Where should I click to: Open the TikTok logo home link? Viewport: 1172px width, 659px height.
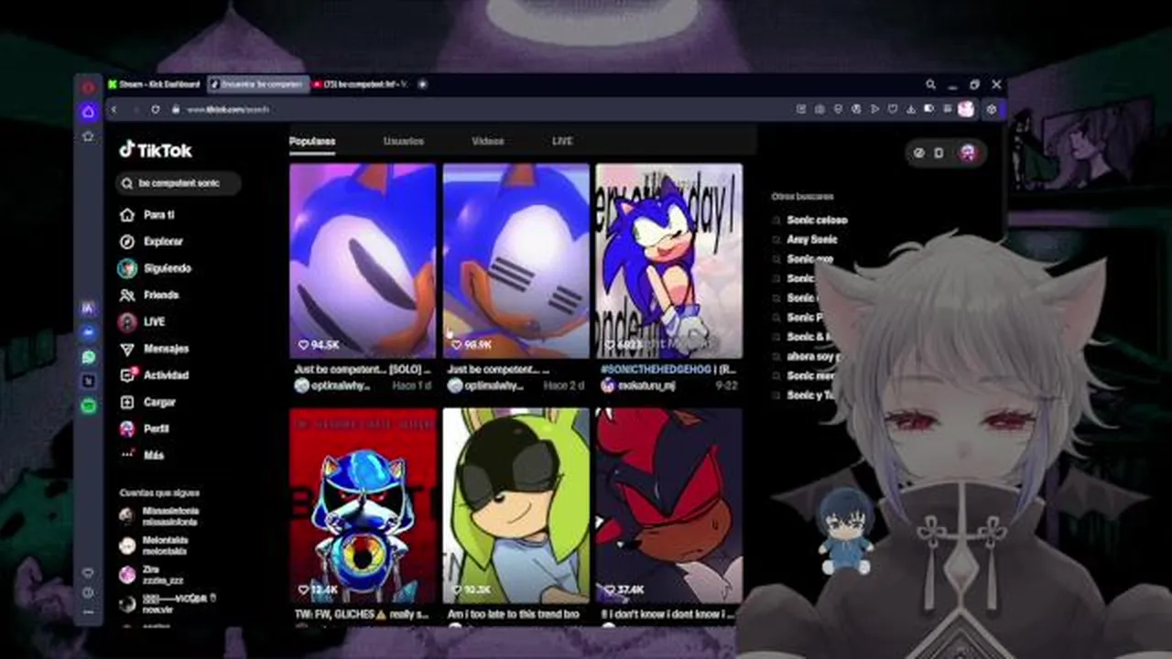click(x=156, y=150)
